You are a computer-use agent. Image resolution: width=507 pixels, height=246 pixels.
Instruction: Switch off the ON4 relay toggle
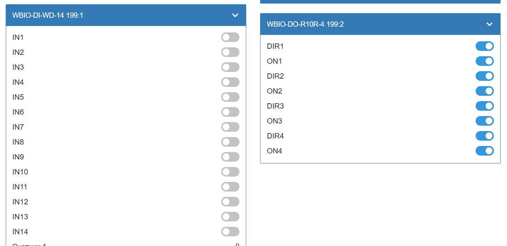pyautogui.click(x=485, y=151)
